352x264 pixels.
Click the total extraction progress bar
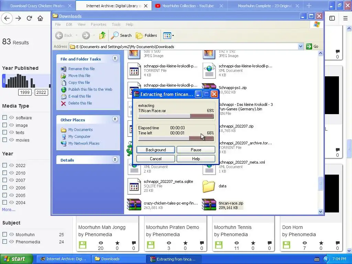[x=176, y=139]
